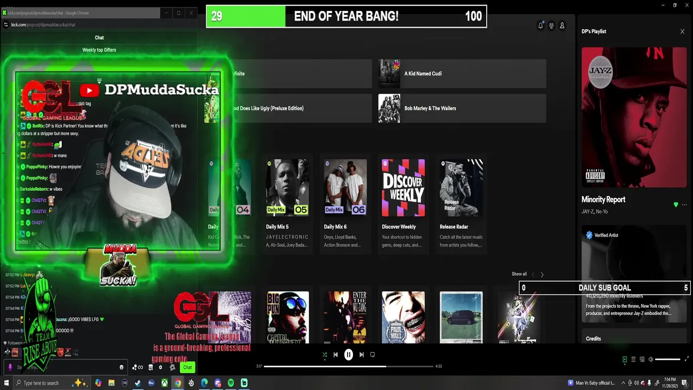Open Steam from the taskbar
This screenshot has width=693, height=390.
[138, 383]
